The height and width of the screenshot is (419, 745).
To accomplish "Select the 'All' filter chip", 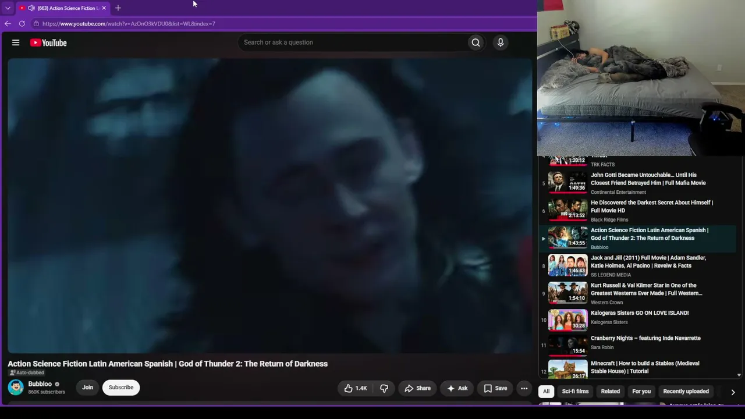I will click(x=546, y=392).
